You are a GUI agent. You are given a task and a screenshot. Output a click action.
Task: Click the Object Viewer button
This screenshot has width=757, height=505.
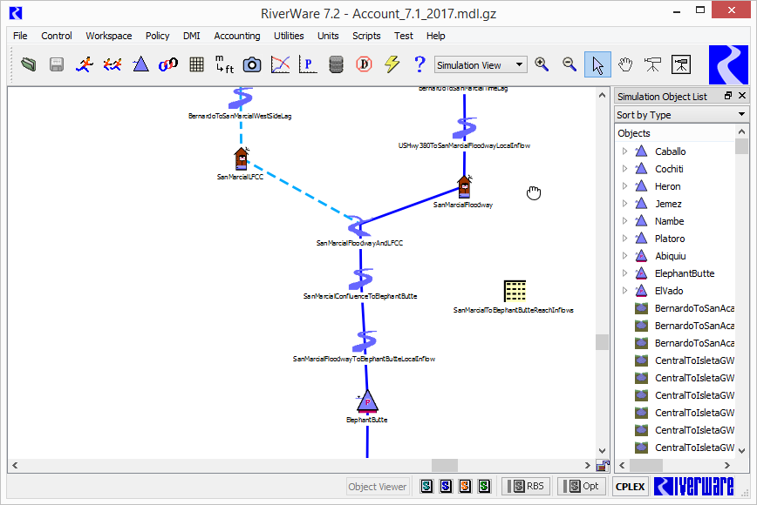[x=378, y=487]
